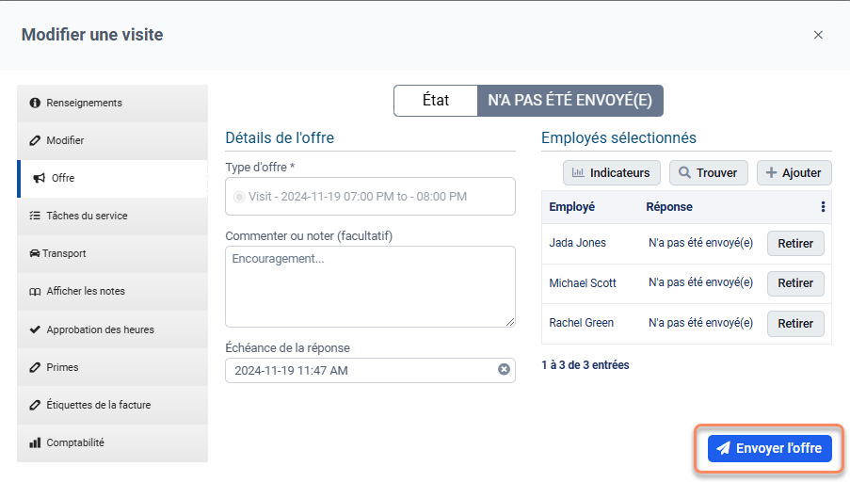Open Tâches du service section
This screenshot has width=850, height=482.
112,216
